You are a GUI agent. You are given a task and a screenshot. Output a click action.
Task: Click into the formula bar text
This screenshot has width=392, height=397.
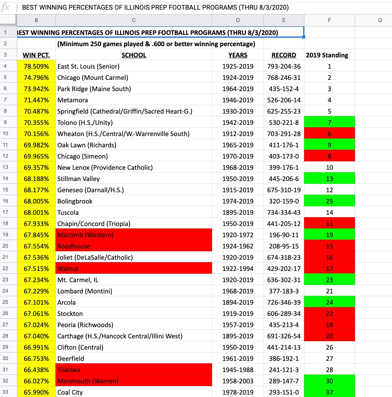pos(155,7)
